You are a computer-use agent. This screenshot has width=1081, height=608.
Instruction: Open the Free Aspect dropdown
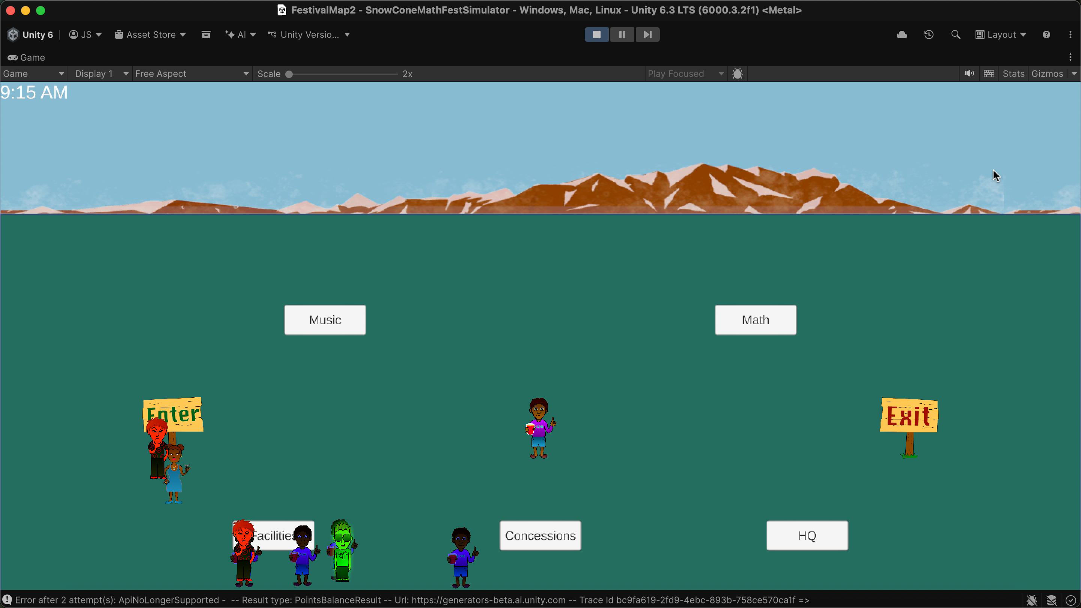coord(192,74)
